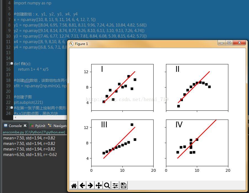Maximize the Figure 1 window
Image resolution: width=249 pixels, height=193 pixels.
coord(229,43)
